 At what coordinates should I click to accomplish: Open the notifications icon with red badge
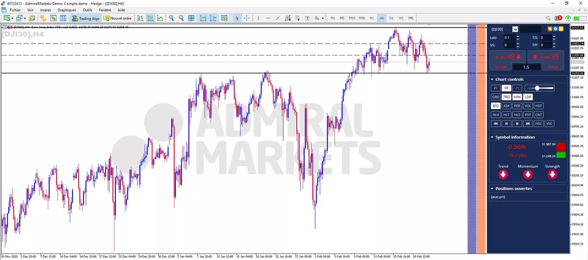(558, 18)
